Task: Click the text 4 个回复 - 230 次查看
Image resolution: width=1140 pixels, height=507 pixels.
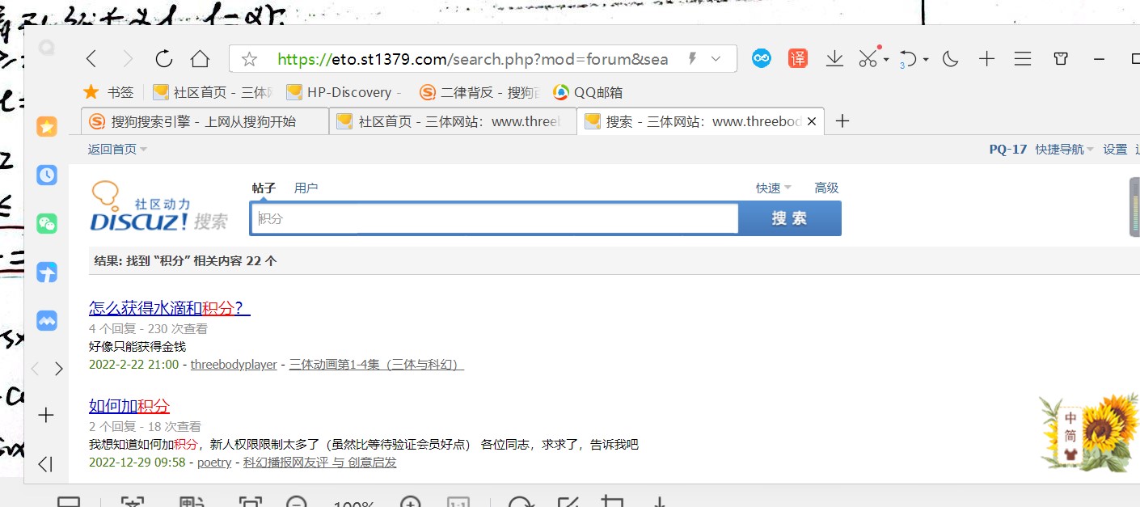Action: (x=148, y=328)
